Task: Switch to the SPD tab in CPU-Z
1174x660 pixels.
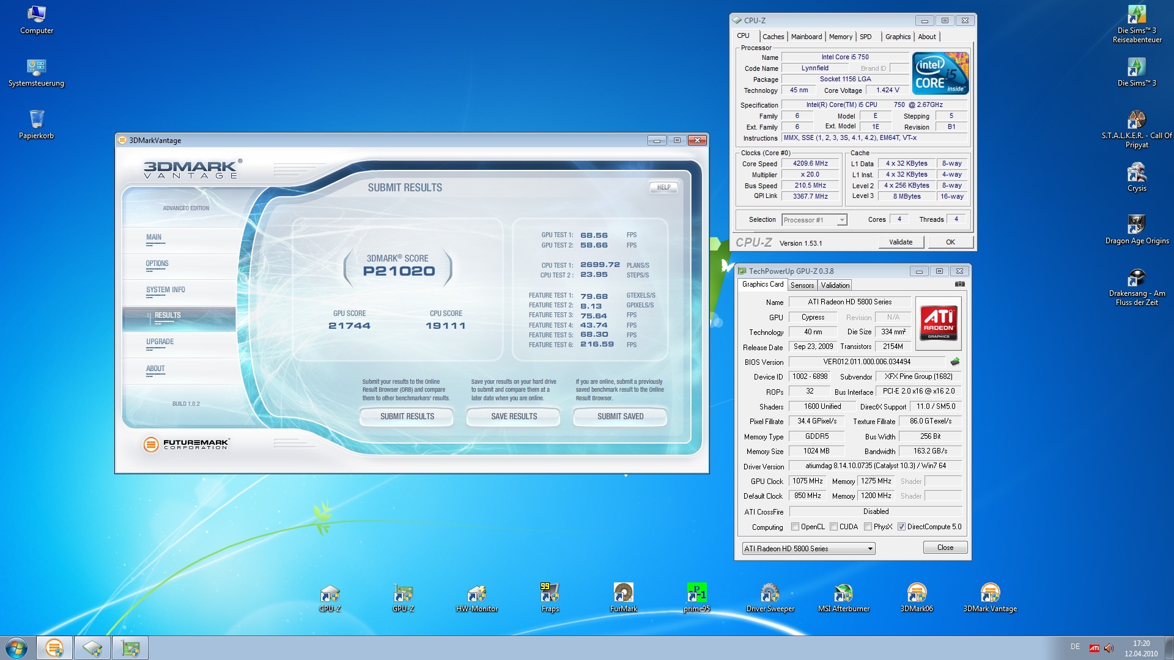Action: coord(866,37)
